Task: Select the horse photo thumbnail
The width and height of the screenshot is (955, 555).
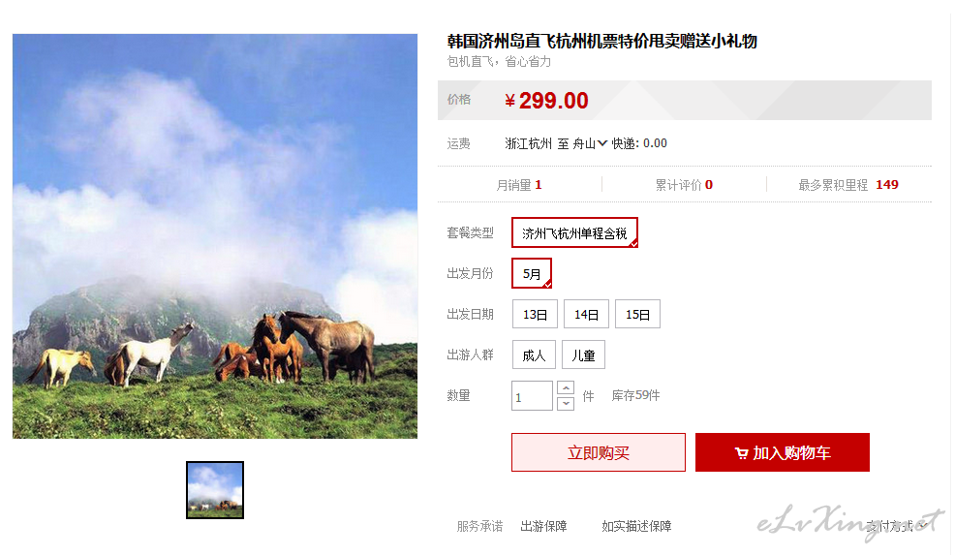Action: (x=215, y=490)
